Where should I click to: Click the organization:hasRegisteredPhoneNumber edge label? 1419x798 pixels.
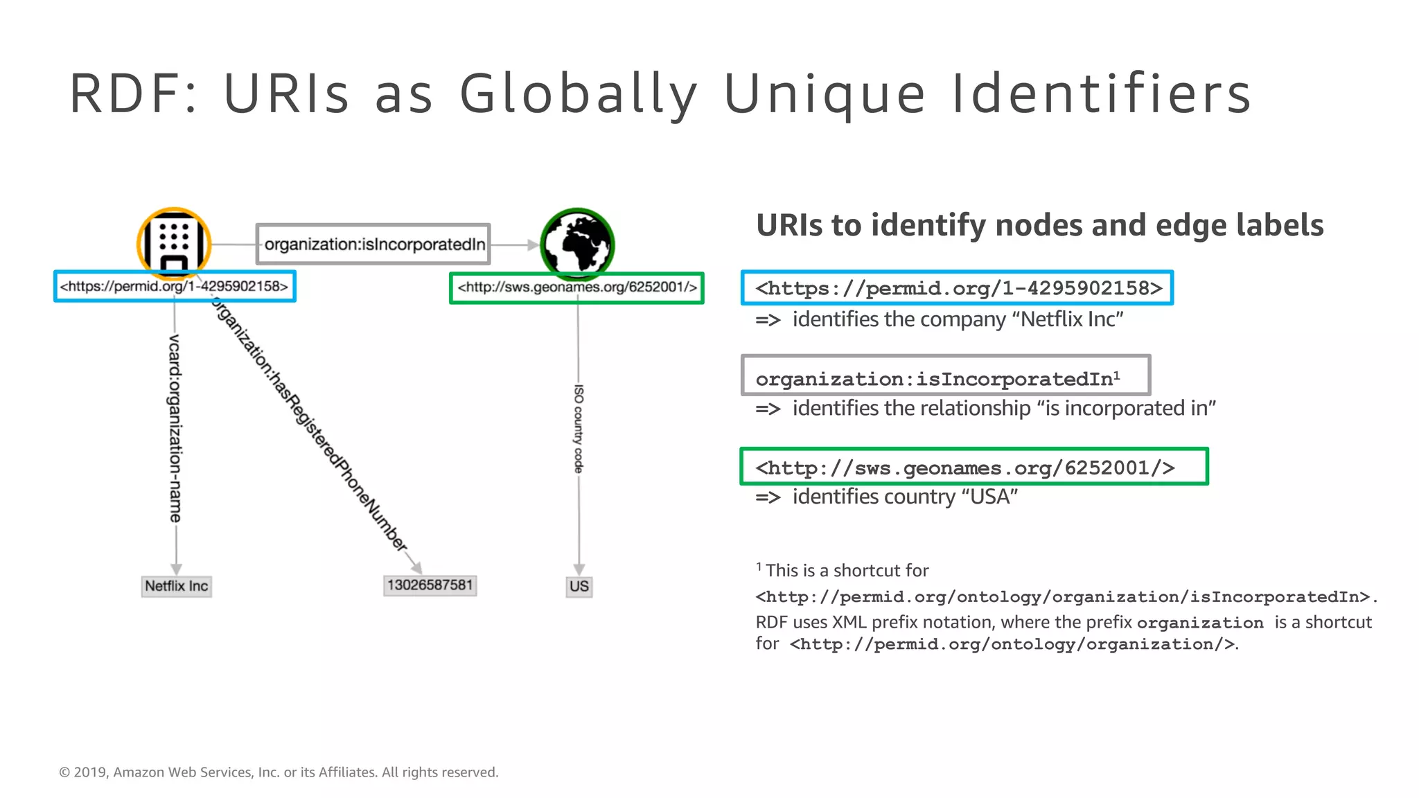pyautogui.click(x=308, y=424)
